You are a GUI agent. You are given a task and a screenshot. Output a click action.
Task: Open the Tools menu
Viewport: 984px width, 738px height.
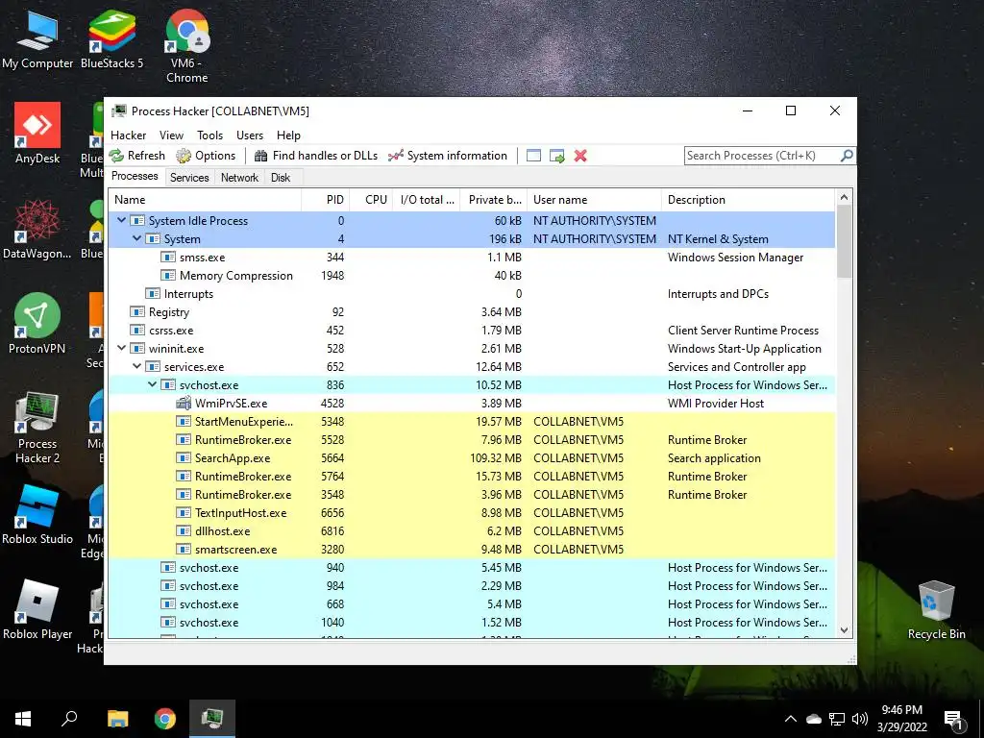[209, 135]
